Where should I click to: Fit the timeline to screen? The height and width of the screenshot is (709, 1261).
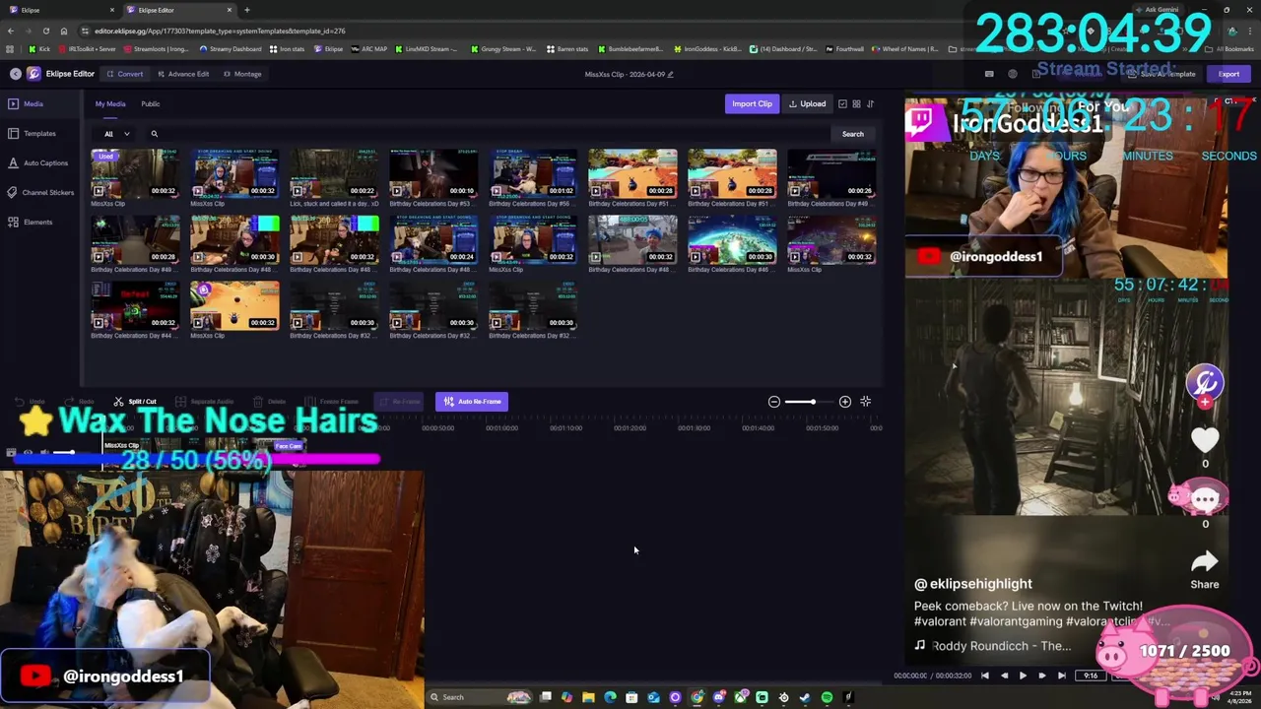pos(865,402)
